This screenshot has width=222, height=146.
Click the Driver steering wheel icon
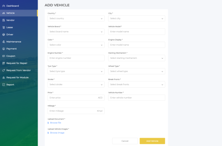[4, 35]
